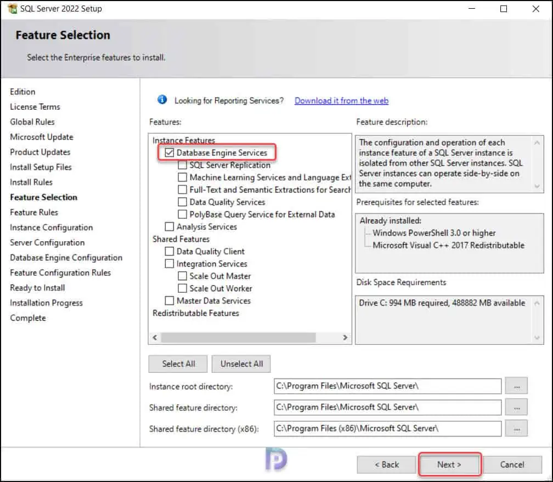Select the Shared Features tree heading
Image resolution: width=553 pixels, height=482 pixels.
pyautogui.click(x=181, y=239)
